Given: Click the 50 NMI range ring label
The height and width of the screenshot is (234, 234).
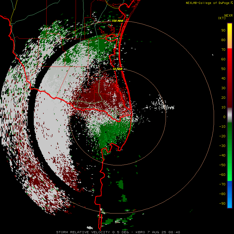Looking at the screenshot, I should pos(118,69).
